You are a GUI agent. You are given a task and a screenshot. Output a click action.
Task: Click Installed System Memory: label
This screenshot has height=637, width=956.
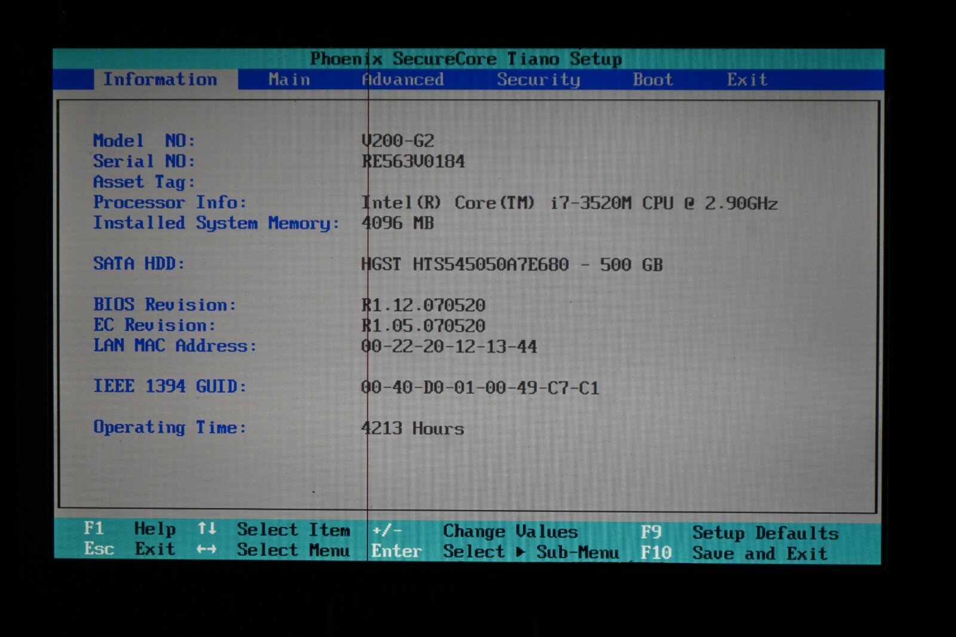tap(216, 223)
